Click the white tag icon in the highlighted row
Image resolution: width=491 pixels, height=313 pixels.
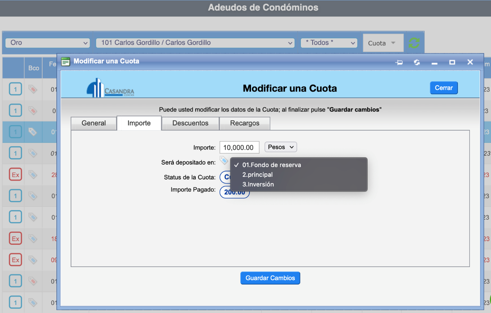[33, 132]
